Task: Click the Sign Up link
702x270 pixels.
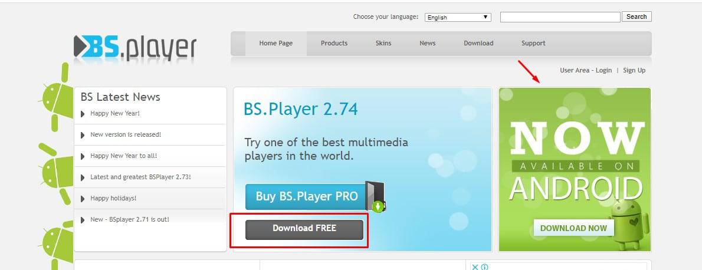Action: pyautogui.click(x=634, y=70)
